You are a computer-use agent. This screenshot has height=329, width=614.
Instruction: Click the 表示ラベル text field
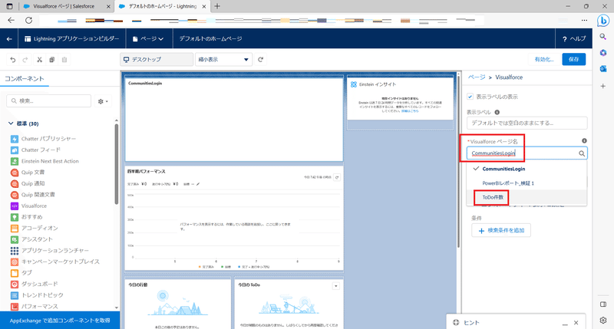[x=527, y=123]
